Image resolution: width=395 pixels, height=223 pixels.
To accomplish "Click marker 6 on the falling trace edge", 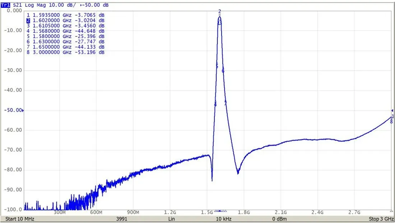I will click(223, 71).
